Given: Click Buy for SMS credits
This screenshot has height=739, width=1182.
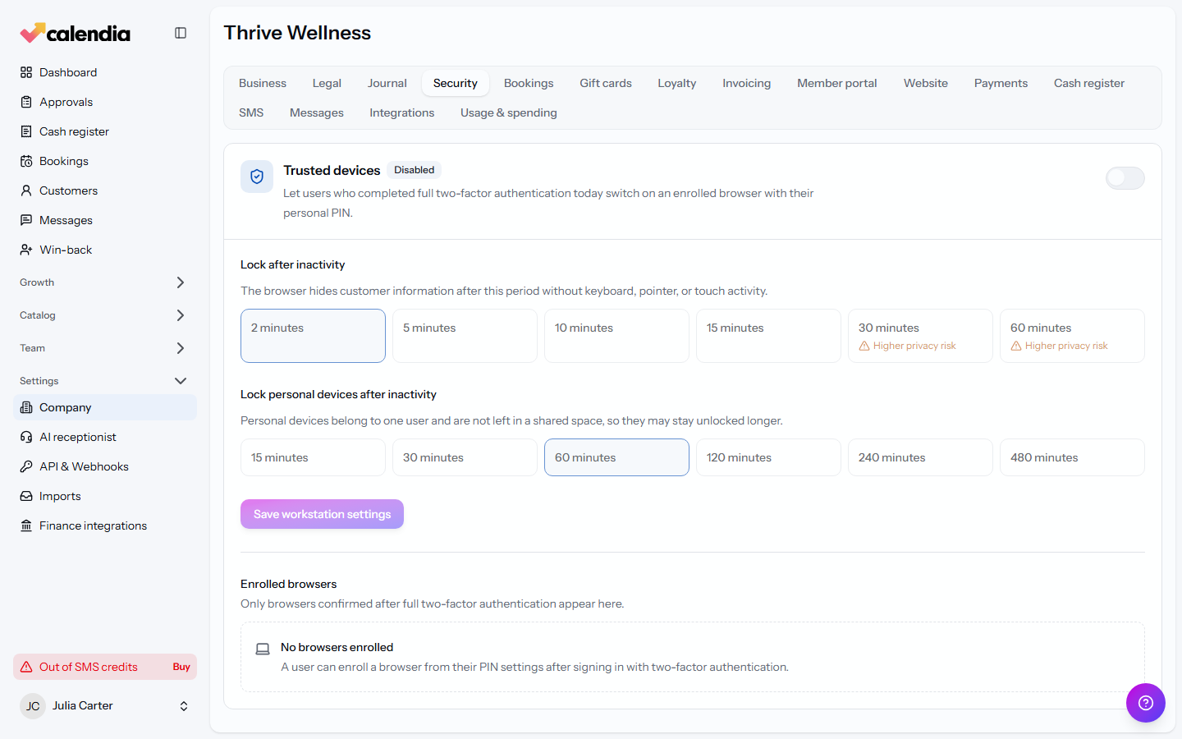Looking at the screenshot, I should point(181,667).
